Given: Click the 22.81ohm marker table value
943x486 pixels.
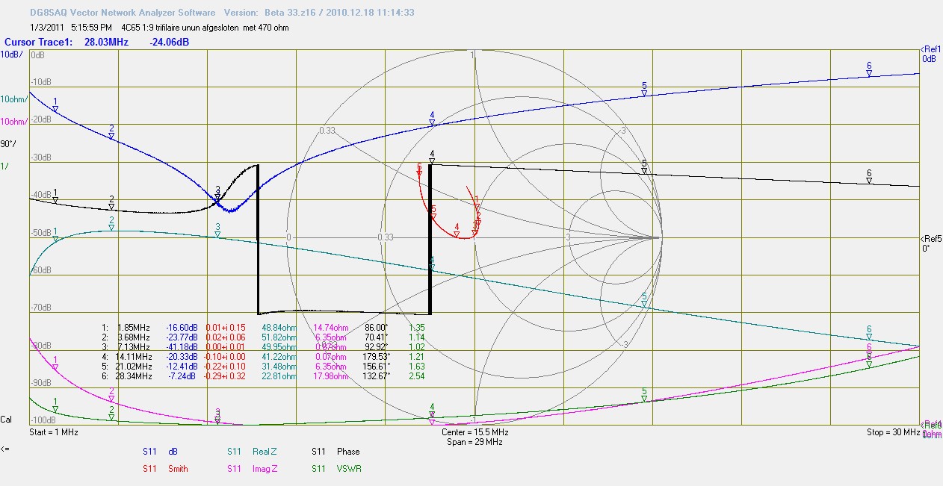Looking at the screenshot, I should click(279, 376).
